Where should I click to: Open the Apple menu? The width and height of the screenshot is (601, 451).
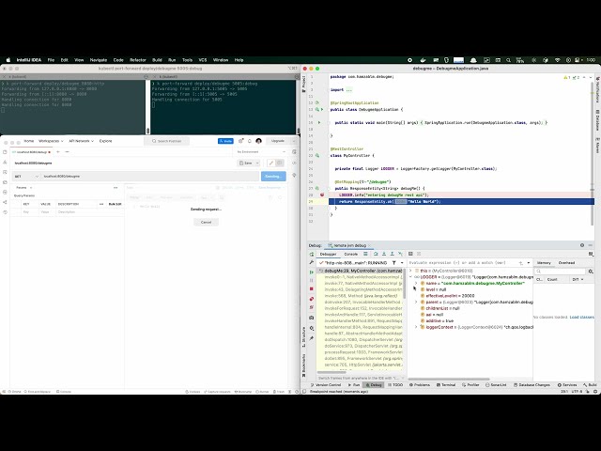8,60
